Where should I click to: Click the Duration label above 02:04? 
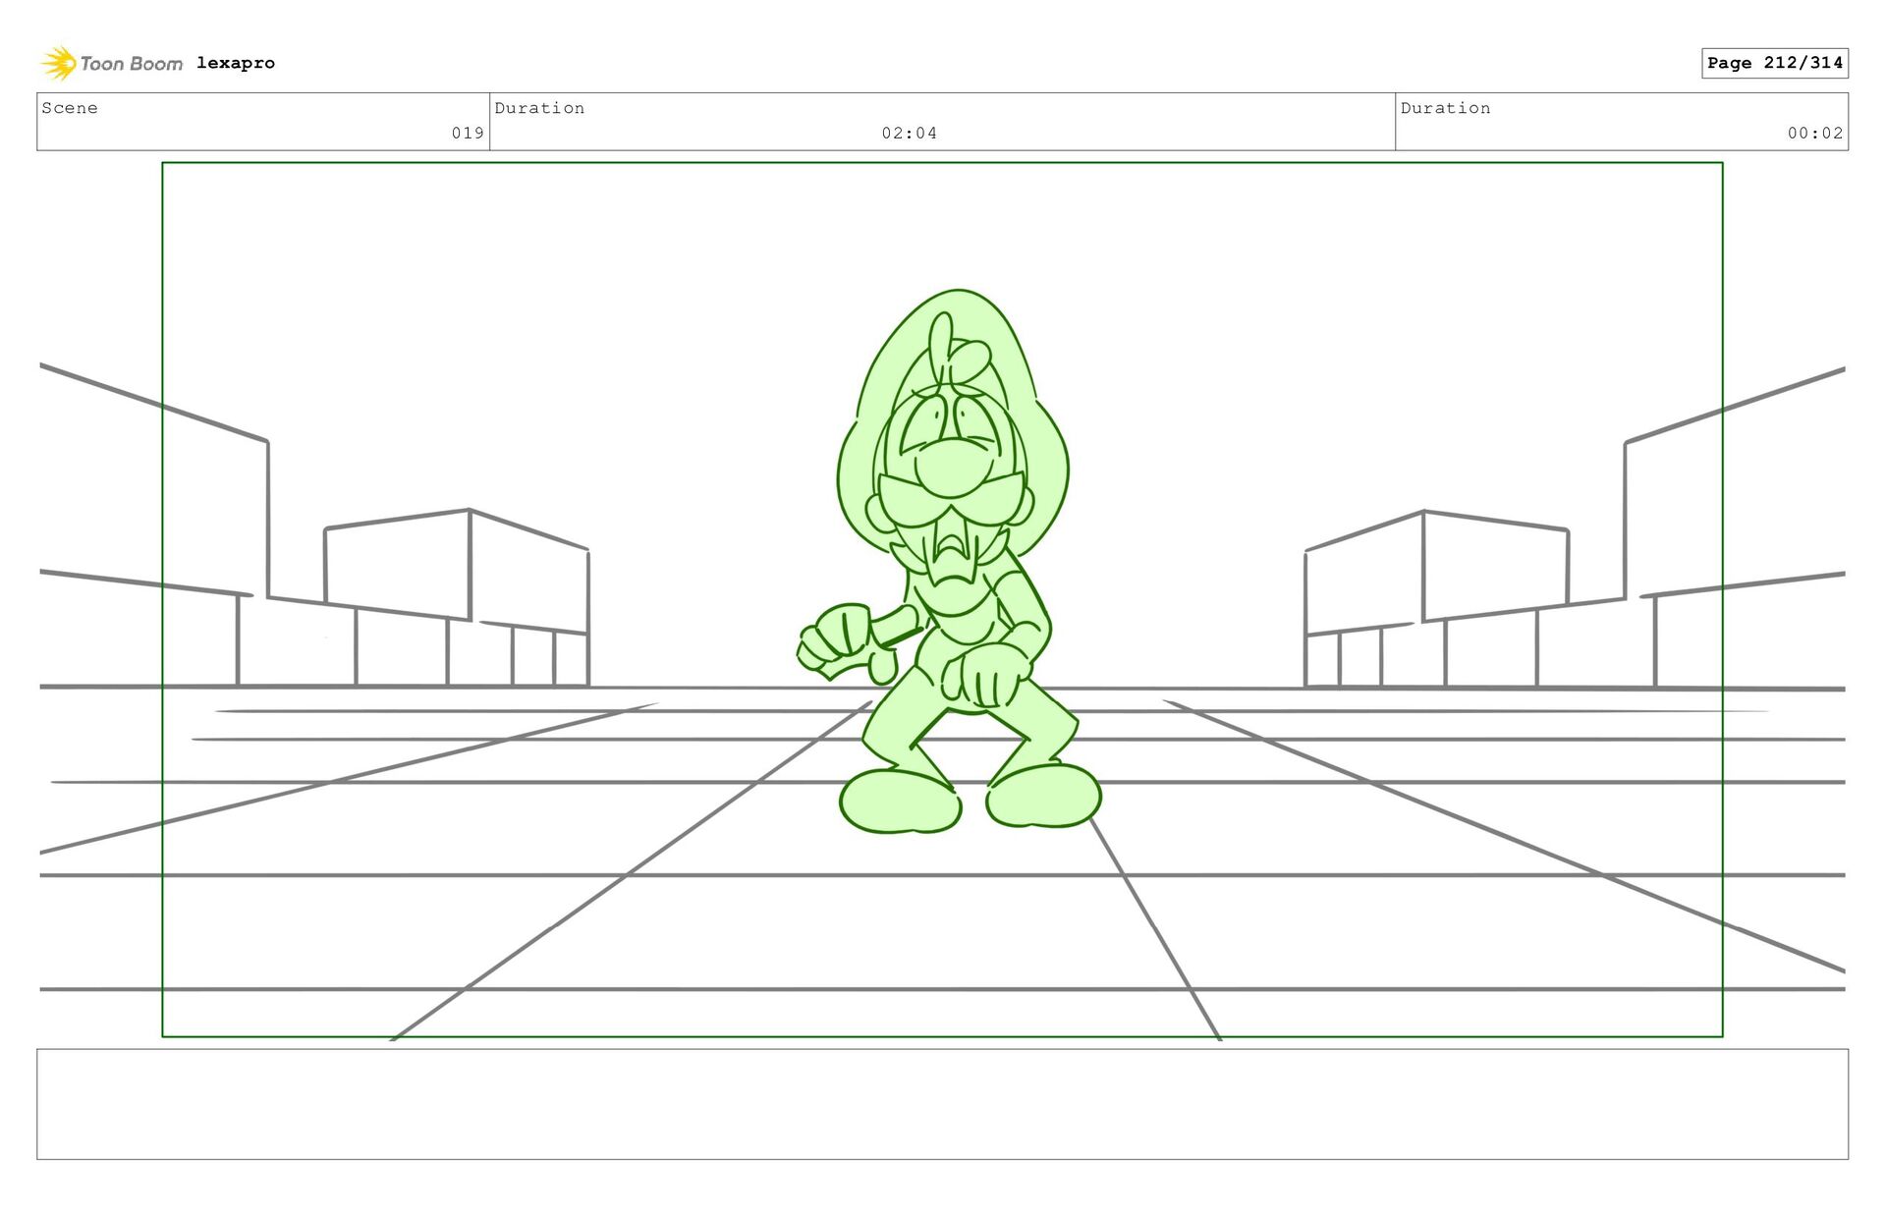click(x=539, y=108)
